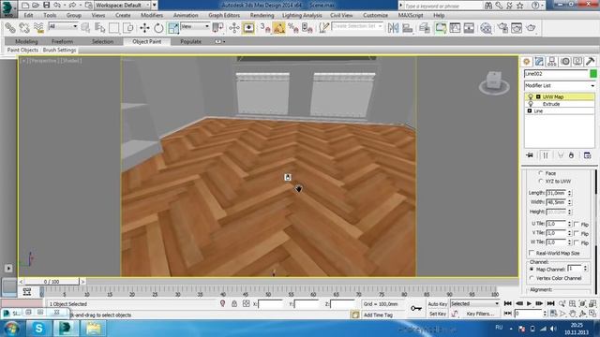
Task: Open the Create command panel tab
Action: click(527, 62)
